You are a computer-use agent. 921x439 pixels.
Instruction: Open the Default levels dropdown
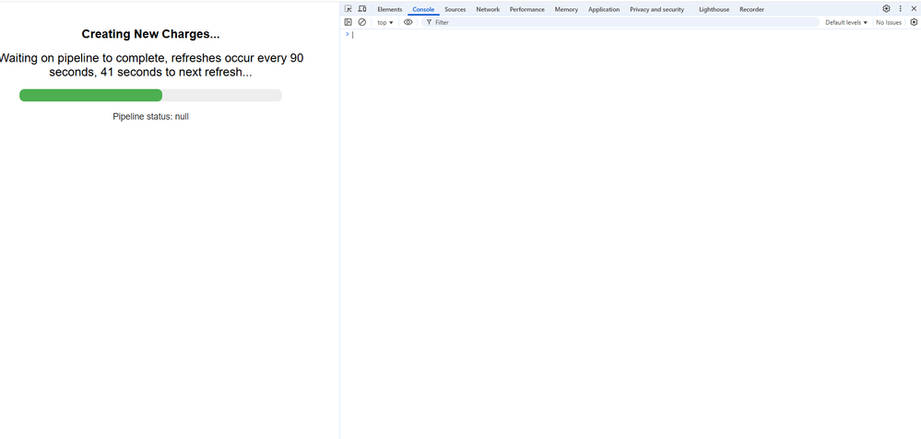(x=845, y=22)
